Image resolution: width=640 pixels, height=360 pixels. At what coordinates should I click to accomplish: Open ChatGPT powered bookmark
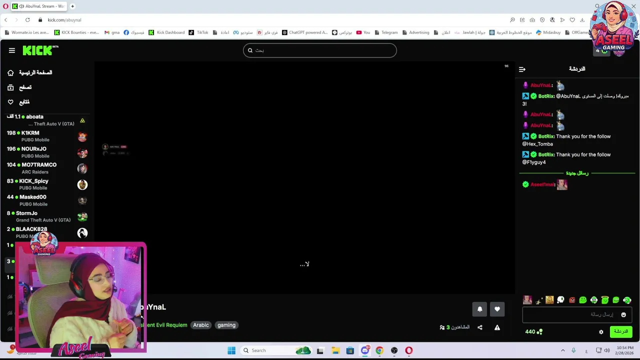pyautogui.click(x=304, y=32)
